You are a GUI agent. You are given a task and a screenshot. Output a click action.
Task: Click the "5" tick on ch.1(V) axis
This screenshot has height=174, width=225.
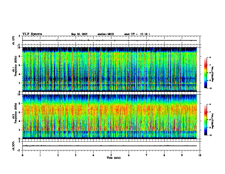tap(20, 36)
